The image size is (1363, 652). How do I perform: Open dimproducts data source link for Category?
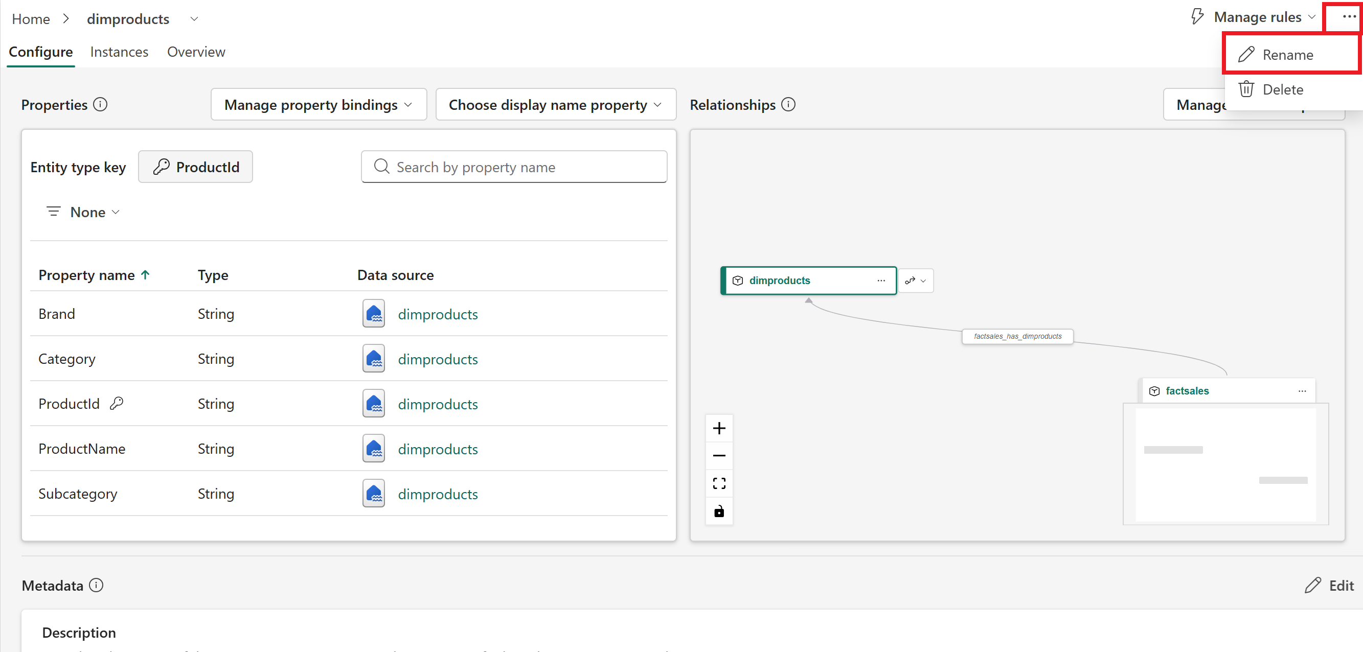(x=438, y=359)
